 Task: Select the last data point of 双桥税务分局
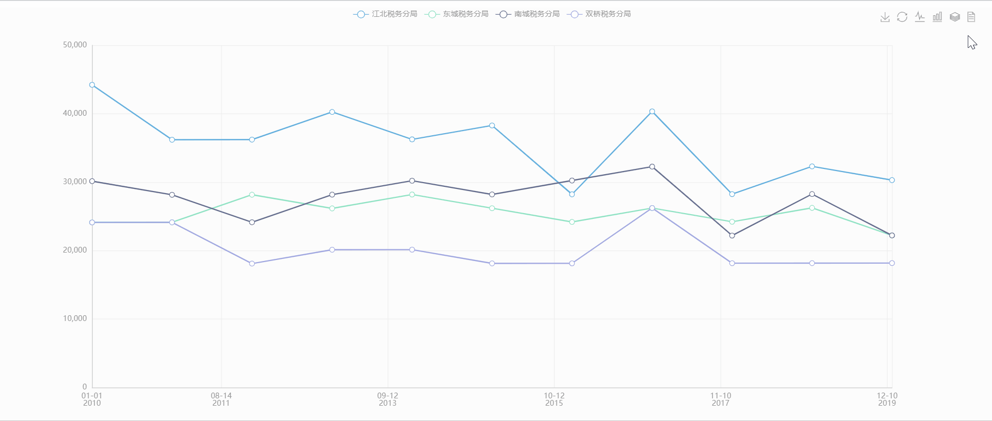tap(892, 263)
